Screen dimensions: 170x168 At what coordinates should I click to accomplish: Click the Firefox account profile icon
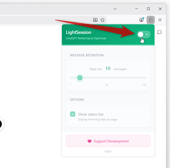click(141, 20)
